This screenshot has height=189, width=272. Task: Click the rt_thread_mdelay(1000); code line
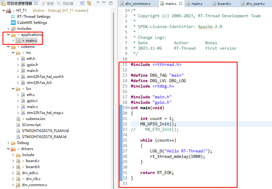[177, 157]
